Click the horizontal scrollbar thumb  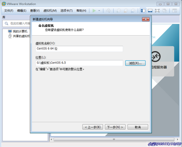[x=114, y=139]
